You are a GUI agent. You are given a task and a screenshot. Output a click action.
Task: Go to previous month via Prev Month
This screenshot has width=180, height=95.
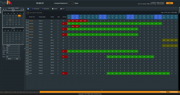[x=35, y=9]
